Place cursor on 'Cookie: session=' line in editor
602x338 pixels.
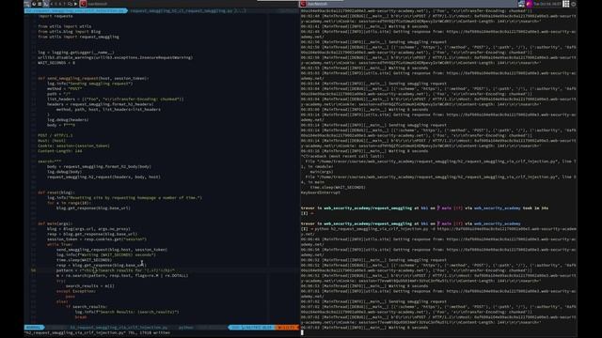coord(73,146)
